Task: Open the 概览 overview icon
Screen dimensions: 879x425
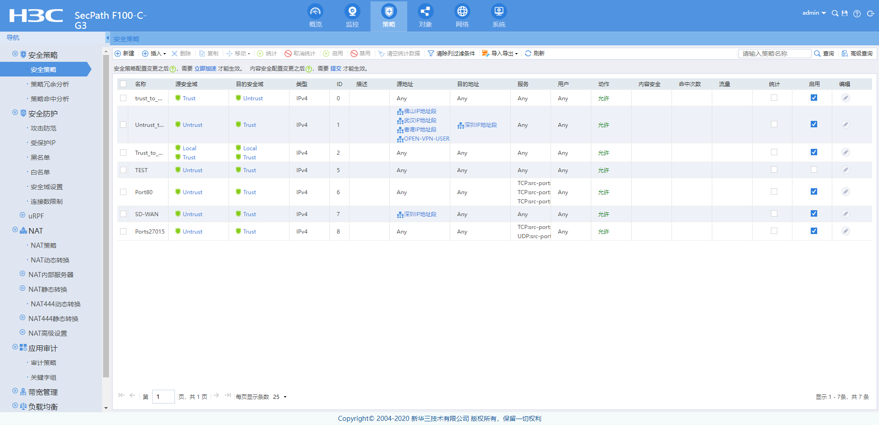Action: (x=315, y=12)
